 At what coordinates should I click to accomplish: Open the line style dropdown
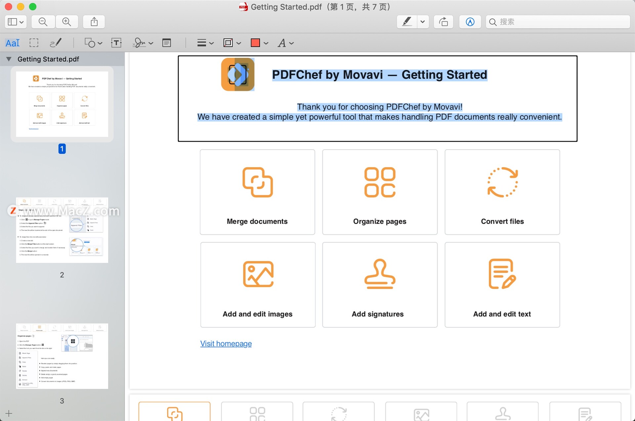(205, 43)
